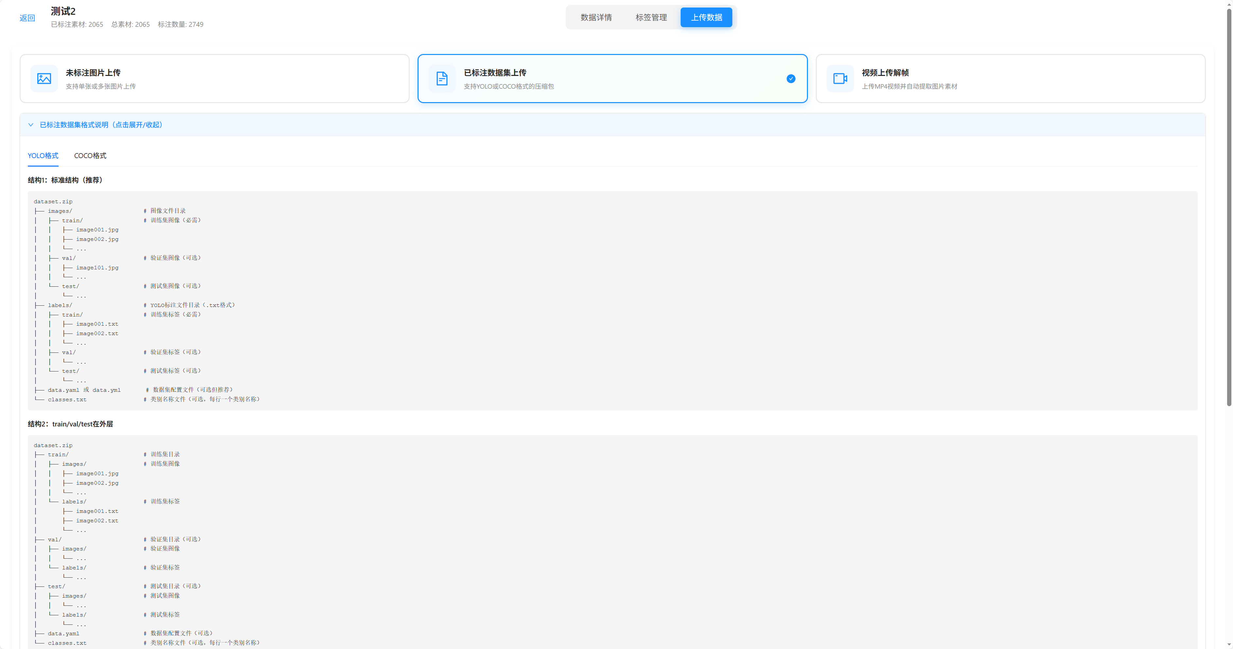The height and width of the screenshot is (649, 1233).
Task: Click the unlabeled image upload picture icon
Action: 44,79
